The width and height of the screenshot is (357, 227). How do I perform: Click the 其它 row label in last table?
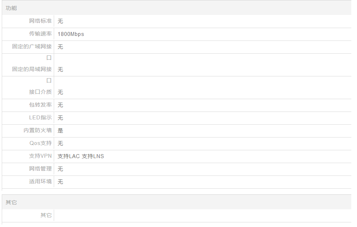point(46,215)
